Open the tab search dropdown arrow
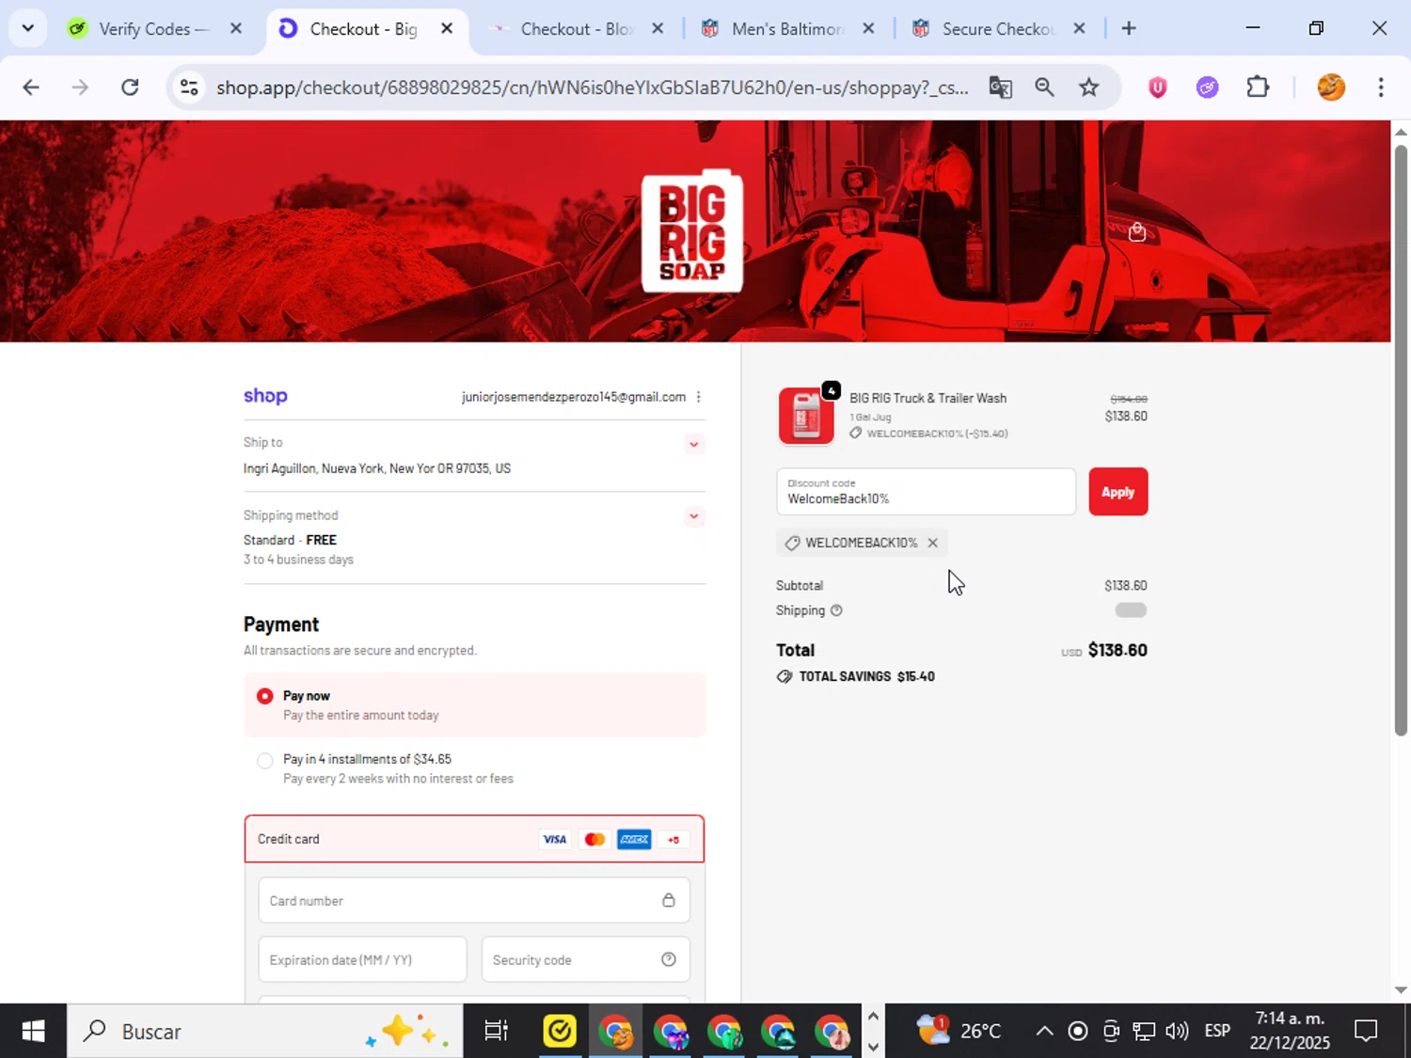The height and width of the screenshot is (1058, 1411). [27, 28]
